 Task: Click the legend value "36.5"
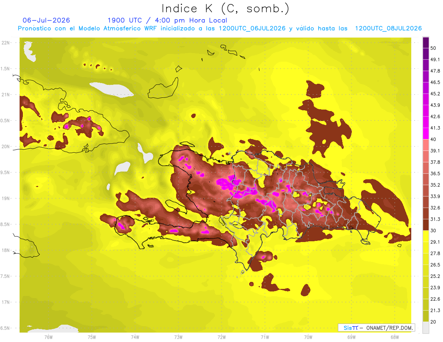(x=435, y=173)
